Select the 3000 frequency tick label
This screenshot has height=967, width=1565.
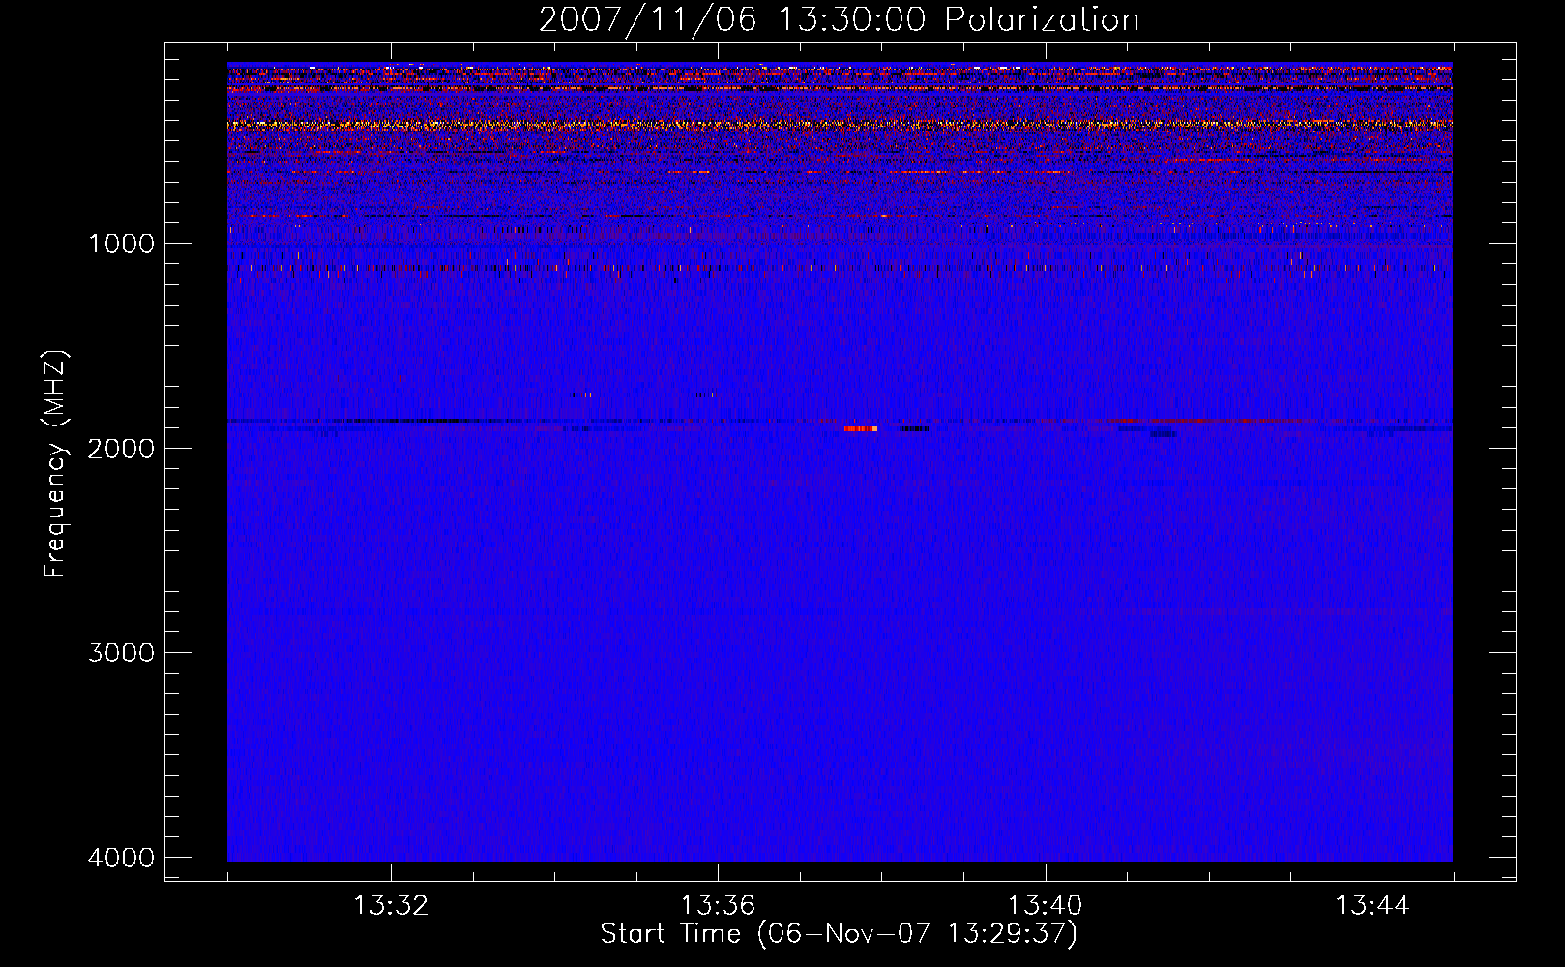(121, 653)
